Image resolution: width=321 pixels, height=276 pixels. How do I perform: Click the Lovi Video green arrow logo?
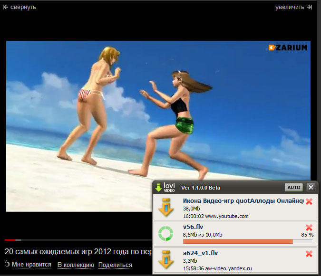[158, 188]
